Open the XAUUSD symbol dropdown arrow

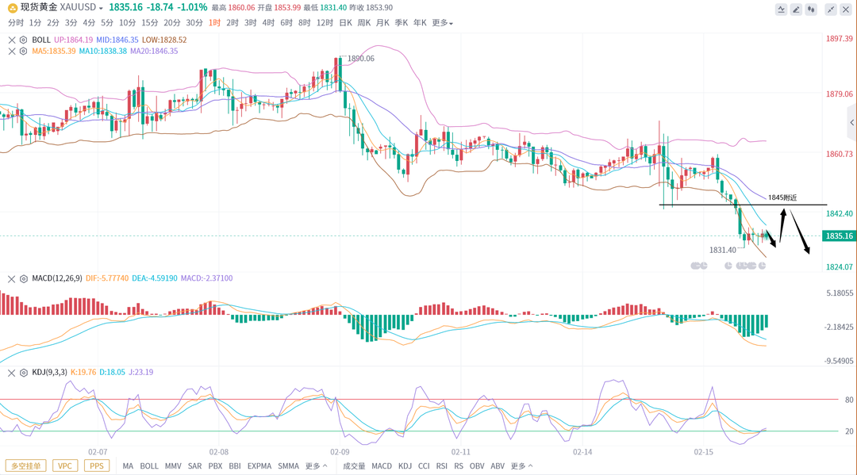click(x=101, y=9)
